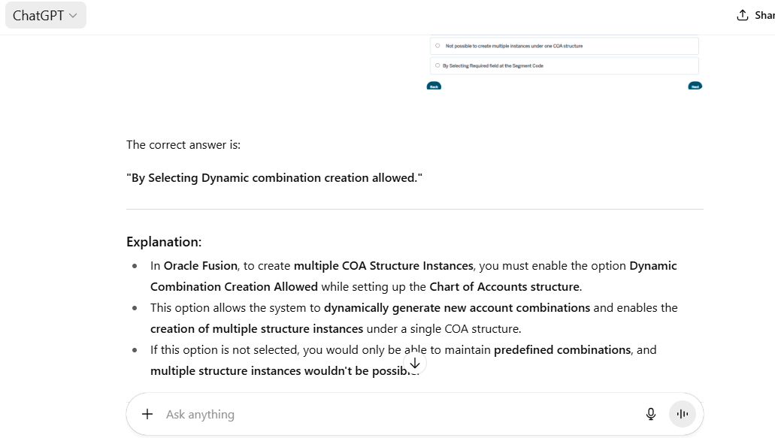Start voice mode with the waveform icon

(x=683, y=414)
